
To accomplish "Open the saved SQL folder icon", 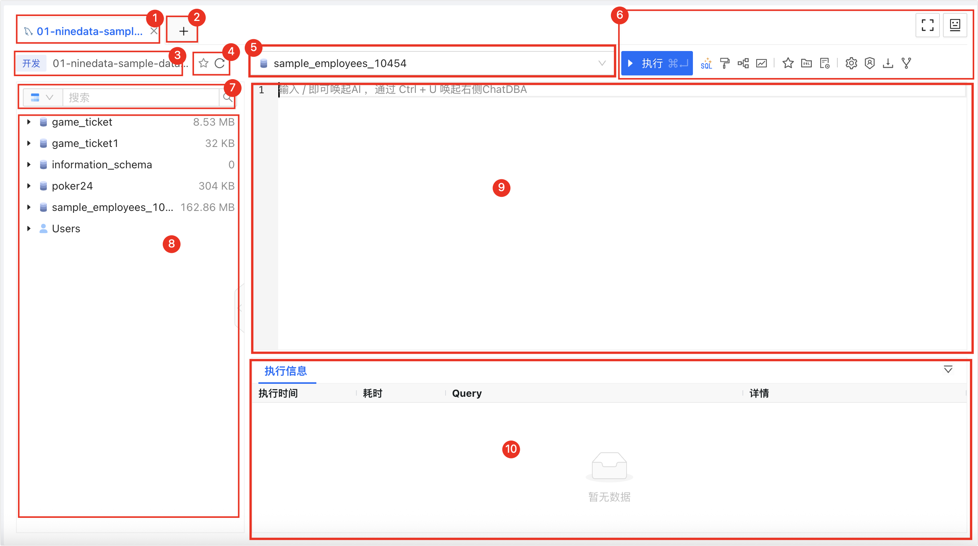I will pos(806,63).
